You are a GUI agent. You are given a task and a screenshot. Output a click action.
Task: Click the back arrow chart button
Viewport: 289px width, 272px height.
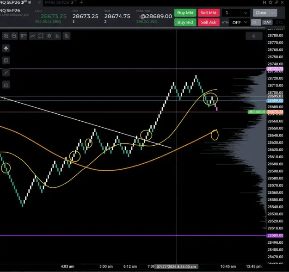coord(254,36)
